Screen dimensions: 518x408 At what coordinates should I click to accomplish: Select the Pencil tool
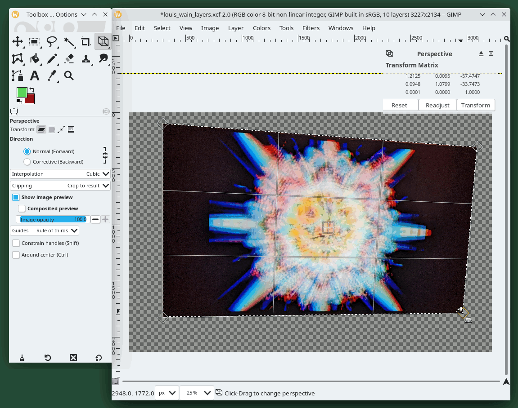click(52, 59)
